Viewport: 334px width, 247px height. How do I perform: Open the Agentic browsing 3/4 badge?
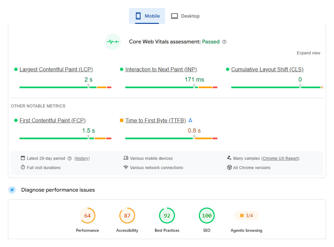click(x=247, y=216)
